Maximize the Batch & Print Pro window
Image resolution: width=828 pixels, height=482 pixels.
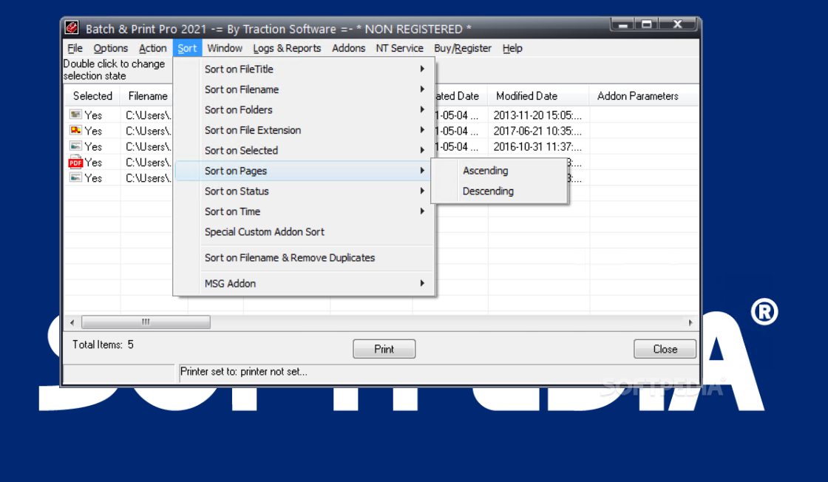click(x=646, y=24)
